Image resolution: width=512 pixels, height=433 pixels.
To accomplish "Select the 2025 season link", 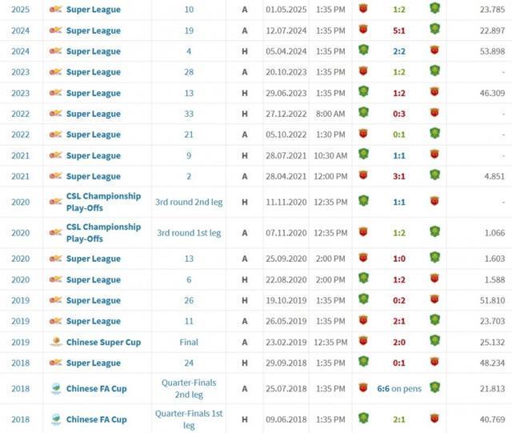I will pos(20,10).
